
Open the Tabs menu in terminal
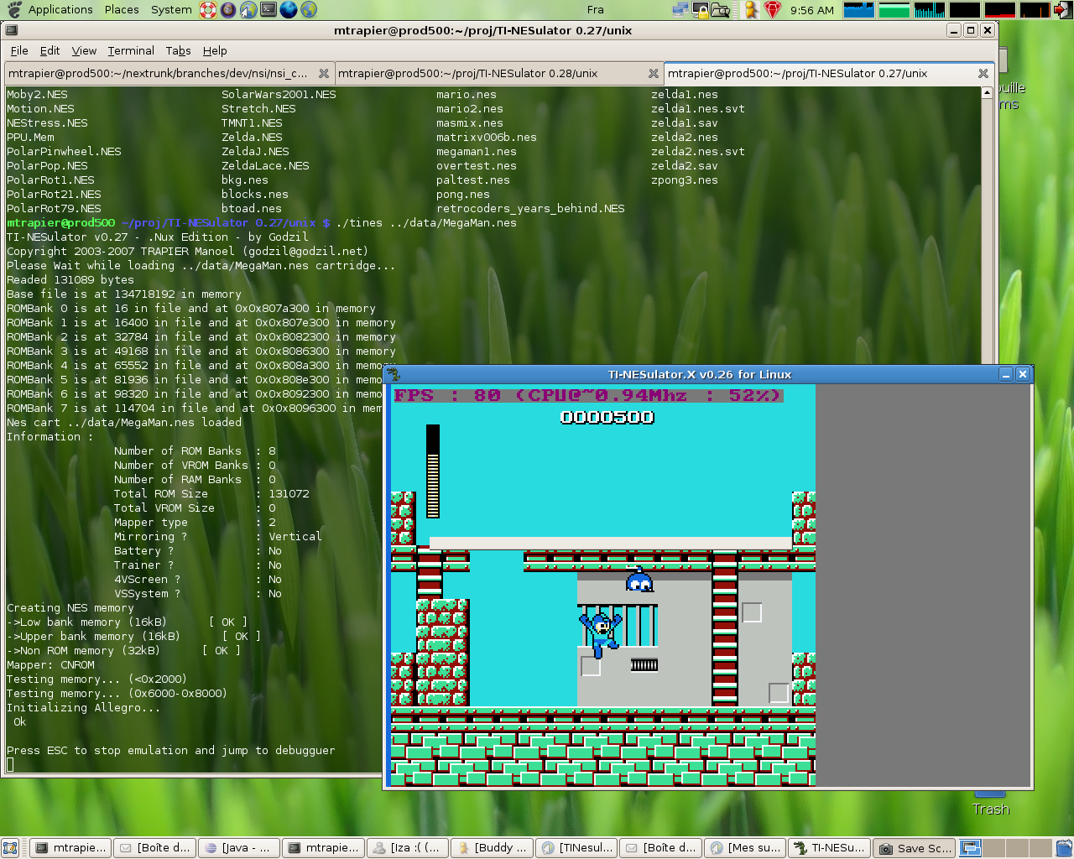178,50
